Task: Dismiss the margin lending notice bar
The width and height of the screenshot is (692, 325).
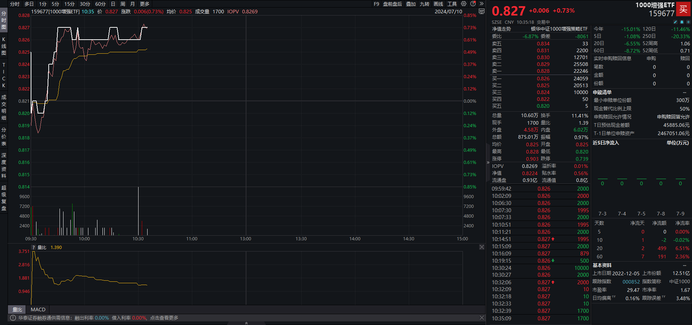Action: pos(482,318)
